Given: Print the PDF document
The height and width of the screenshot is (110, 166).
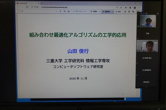Looking at the screenshot, I should [125, 12].
